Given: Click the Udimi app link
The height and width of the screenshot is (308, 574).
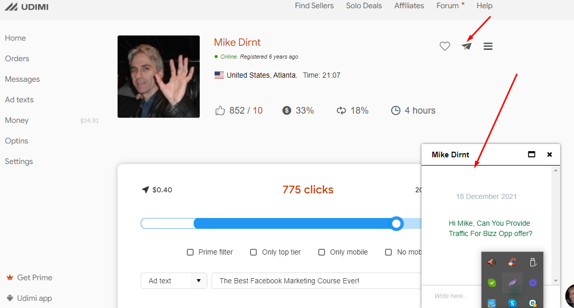Looking at the screenshot, I should point(34,298).
